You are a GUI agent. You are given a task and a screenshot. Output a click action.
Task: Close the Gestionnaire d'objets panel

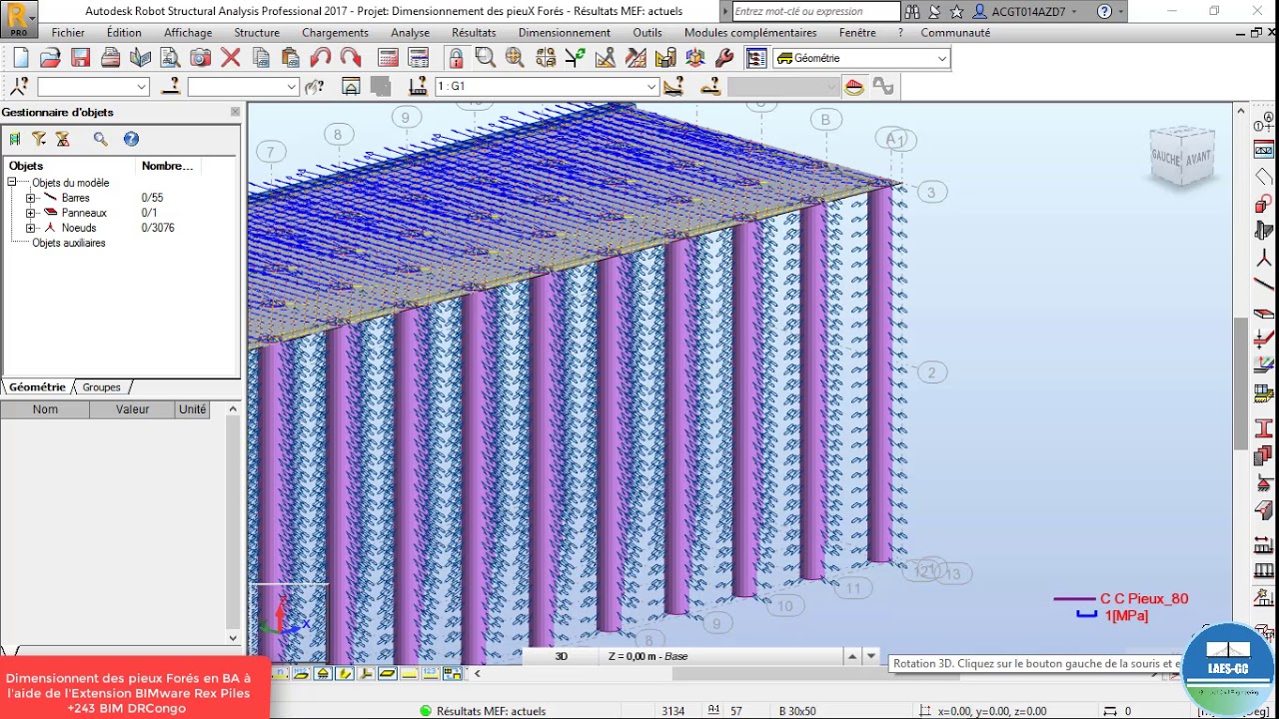[235, 112]
